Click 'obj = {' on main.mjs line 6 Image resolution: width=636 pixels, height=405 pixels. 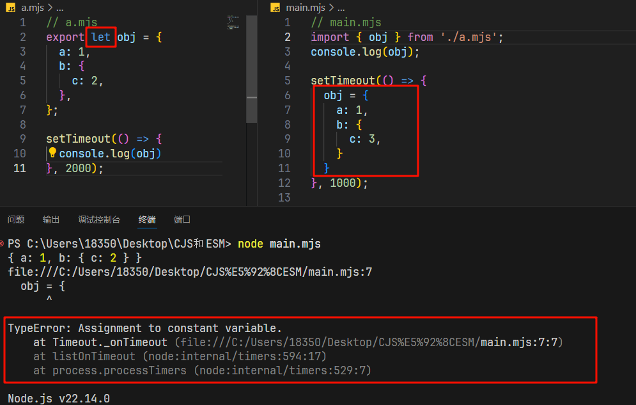(x=346, y=95)
